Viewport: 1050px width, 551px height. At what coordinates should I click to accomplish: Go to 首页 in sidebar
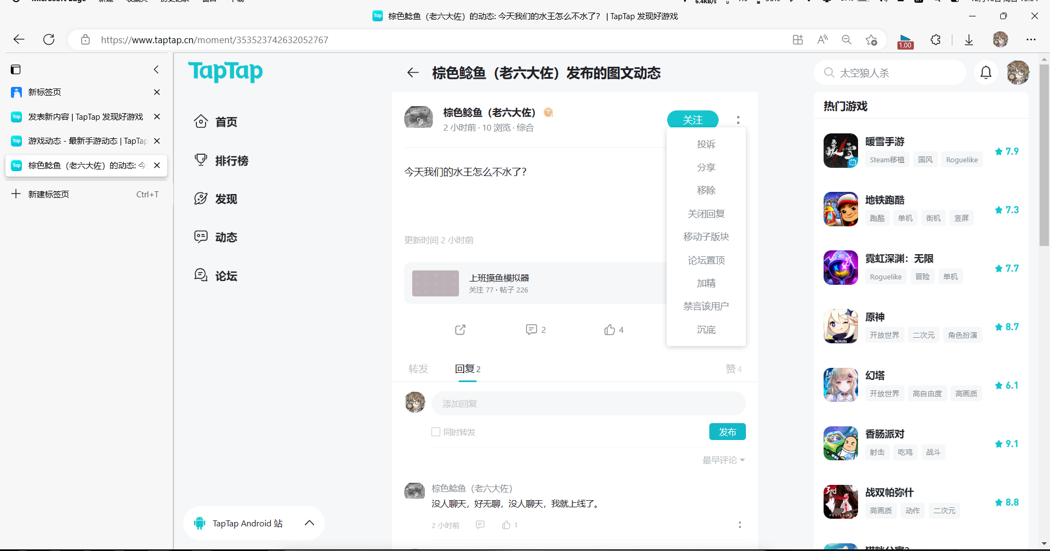pos(216,121)
